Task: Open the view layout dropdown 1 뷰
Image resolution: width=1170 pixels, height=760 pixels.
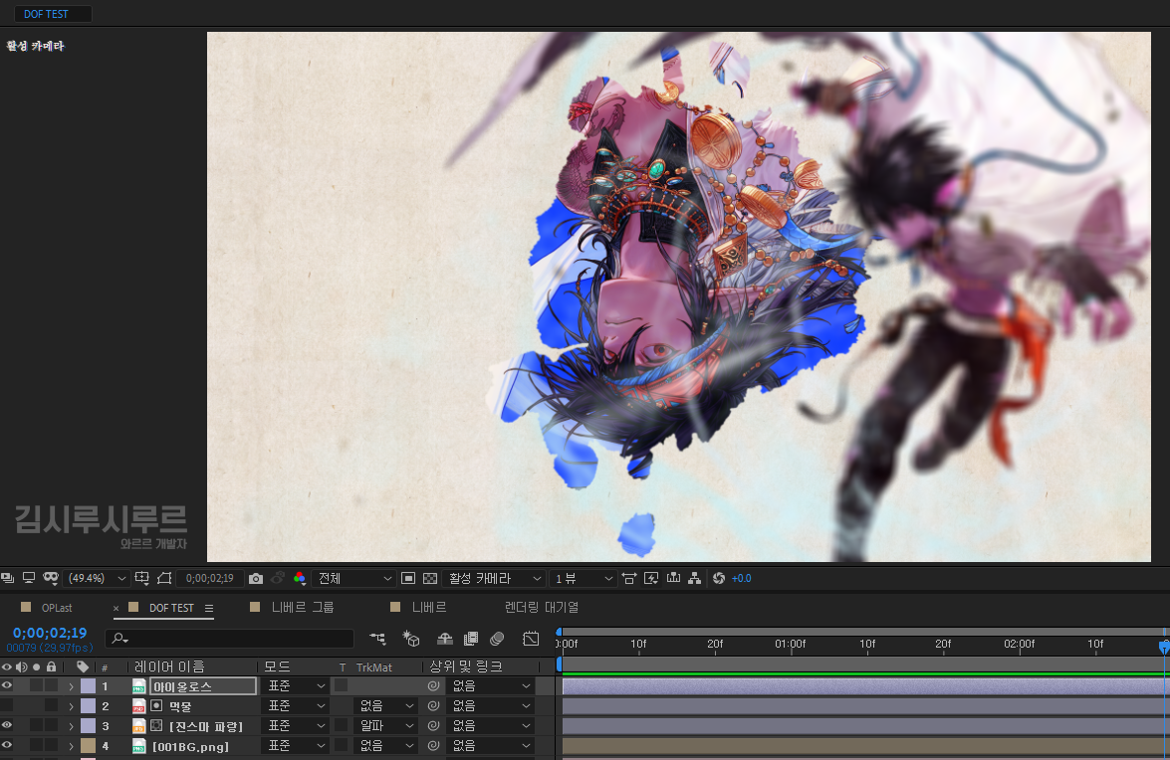Action: pyautogui.click(x=583, y=578)
